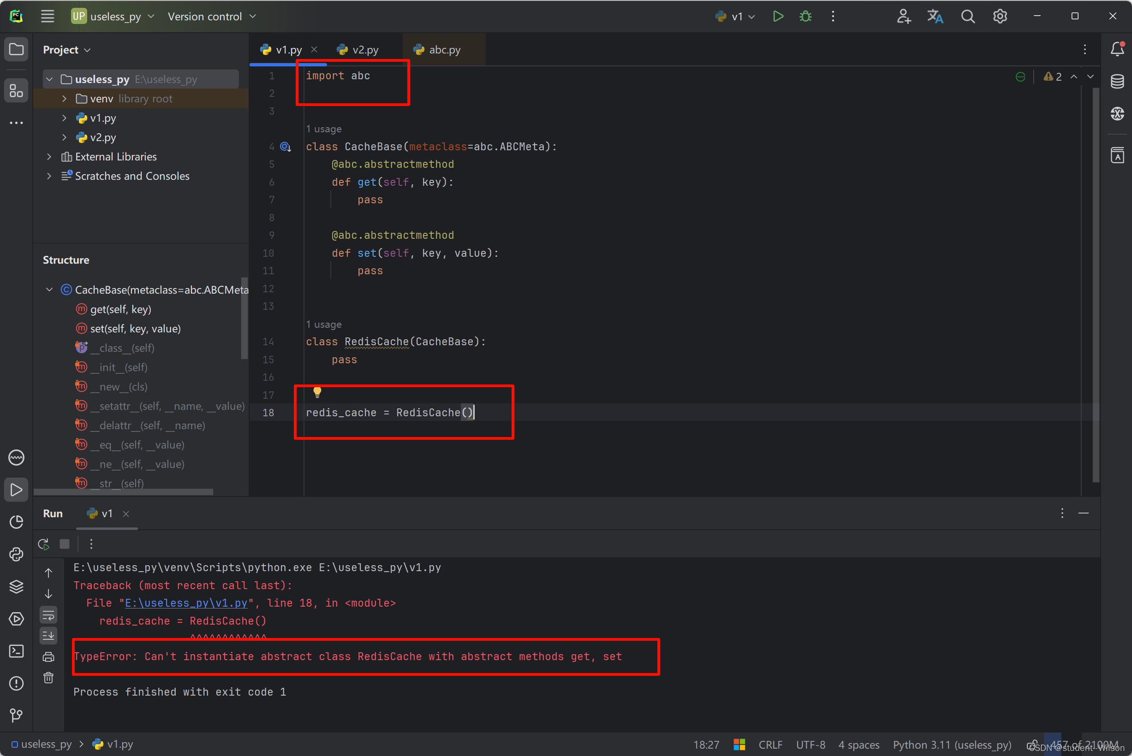Viewport: 1132px width, 756px height.
Task: Open Run panel options ellipsis
Action: 1062,513
